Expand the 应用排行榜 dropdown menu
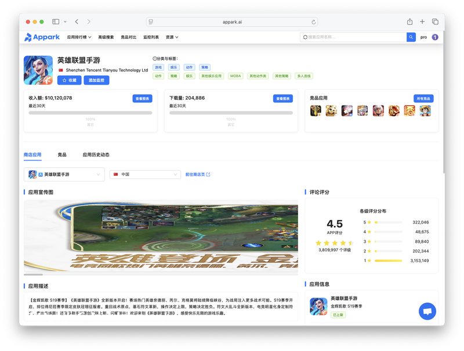The image size is (464, 351). click(79, 37)
